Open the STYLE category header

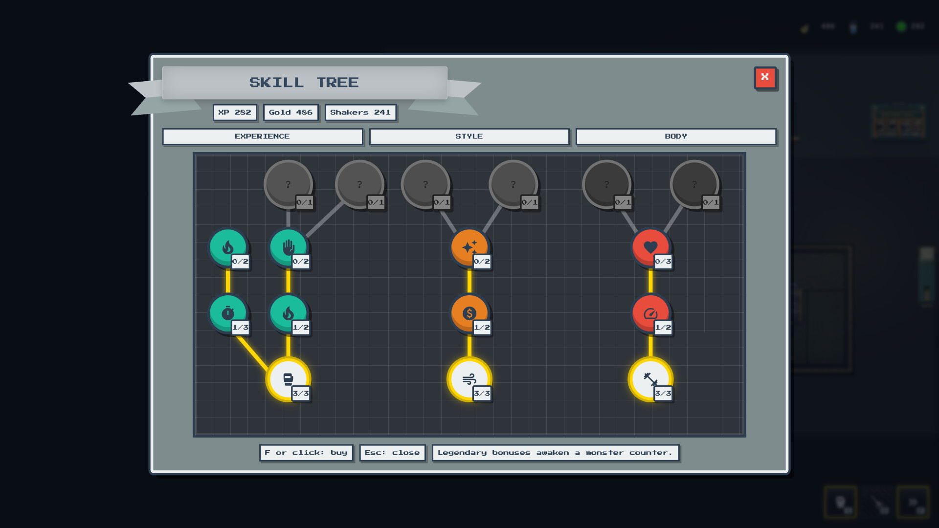pos(469,136)
